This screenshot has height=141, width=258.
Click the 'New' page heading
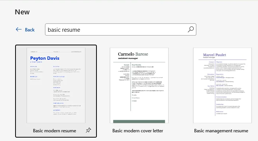(x=22, y=12)
